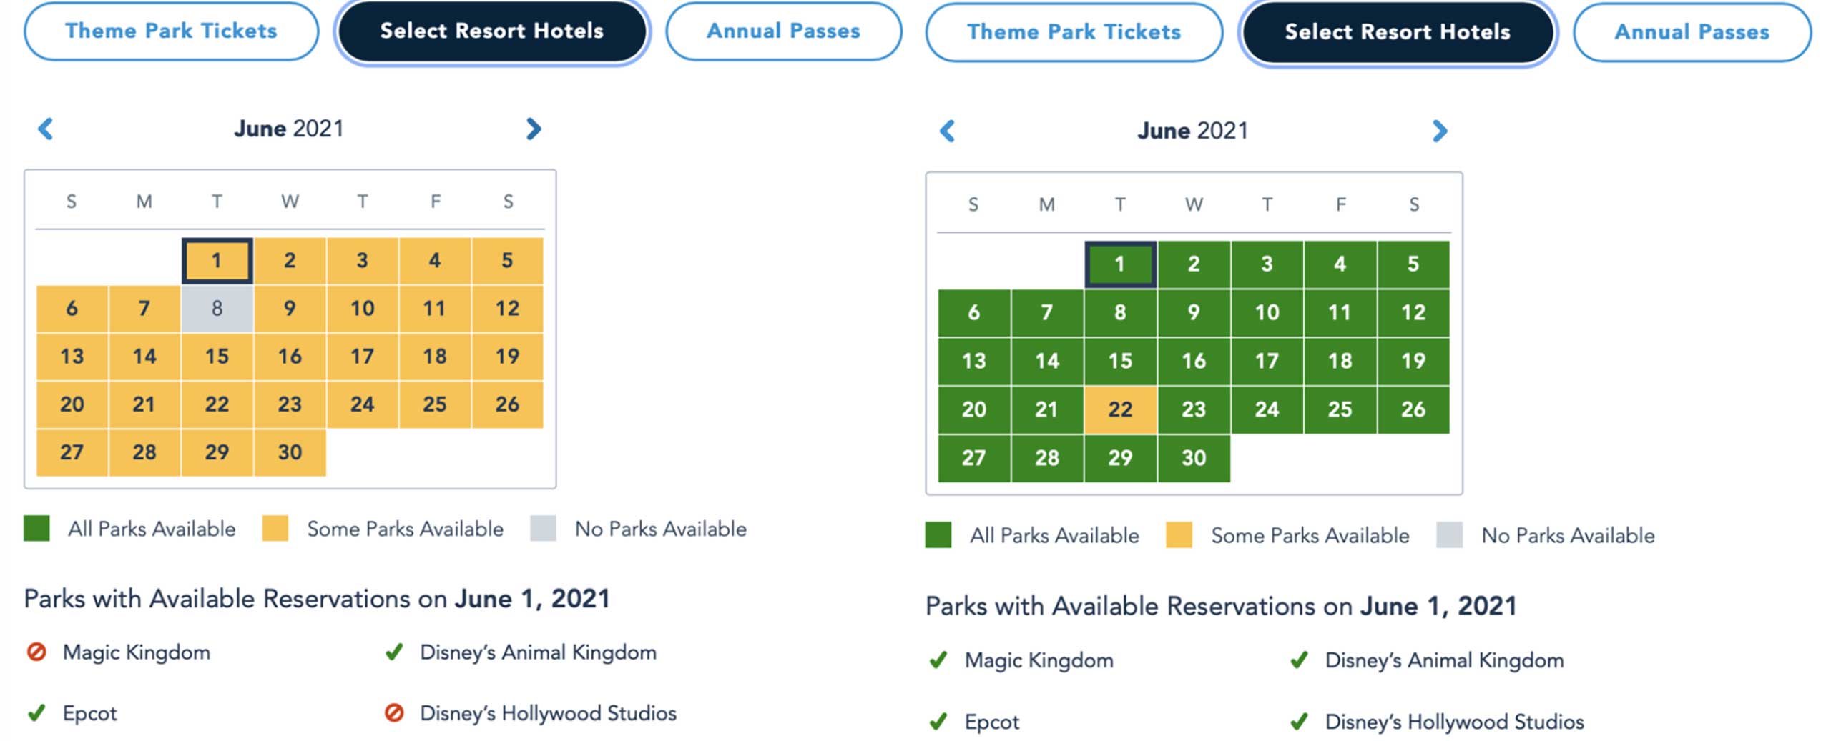Image resolution: width=1831 pixels, height=741 pixels.
Task: Choose June 30 on right green calendar
Action: point(1194,458)
